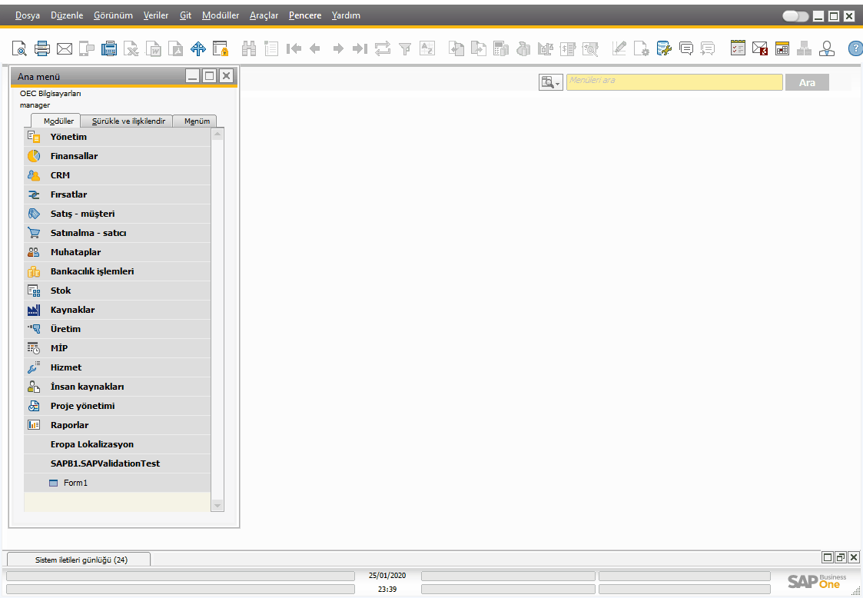Click the payment means money bag icon
The image size is (863, 598).
coord(523,48)
